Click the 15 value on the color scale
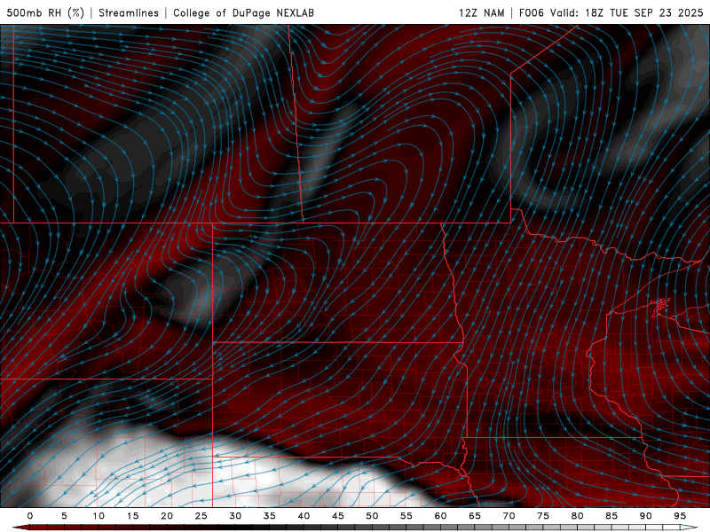 coord(132,516)
